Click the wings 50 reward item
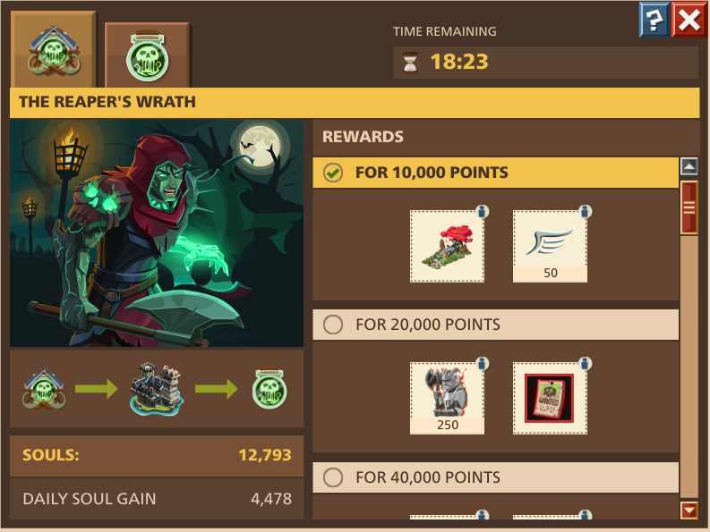Screen dimensions: 710x532 point(550,247)
